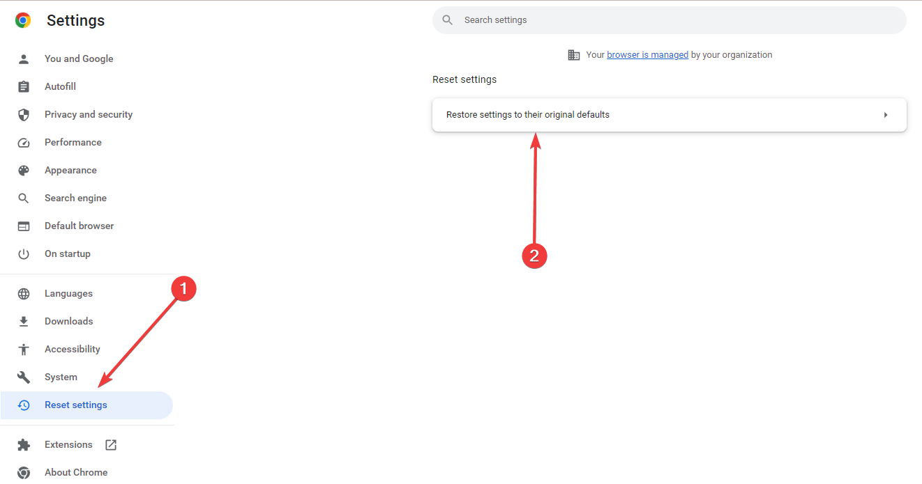Click the person icon for You and Google
The image size is (922, 484).
pos(24,58)
